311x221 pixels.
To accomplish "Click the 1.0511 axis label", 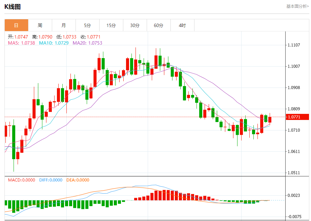I will [x=294, y=173].
